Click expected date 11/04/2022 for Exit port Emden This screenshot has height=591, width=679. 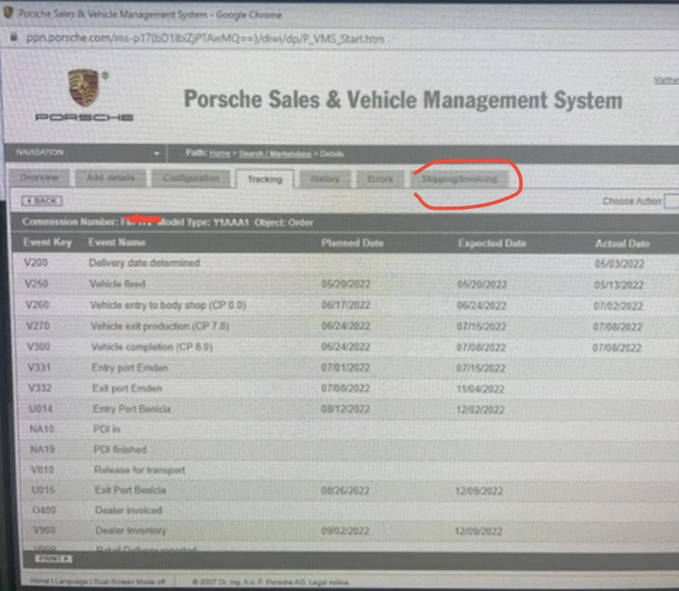[x=480, y=389]
